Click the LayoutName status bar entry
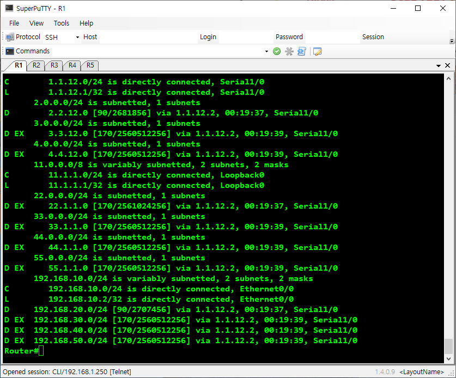The height and width of the screenshot is (378, 456). 422,372
